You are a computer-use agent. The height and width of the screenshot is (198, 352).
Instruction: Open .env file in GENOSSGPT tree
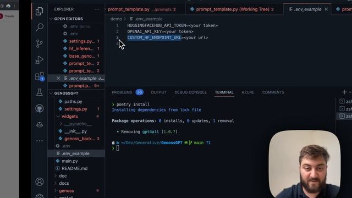pyautogui.click(x=76, y=146)
